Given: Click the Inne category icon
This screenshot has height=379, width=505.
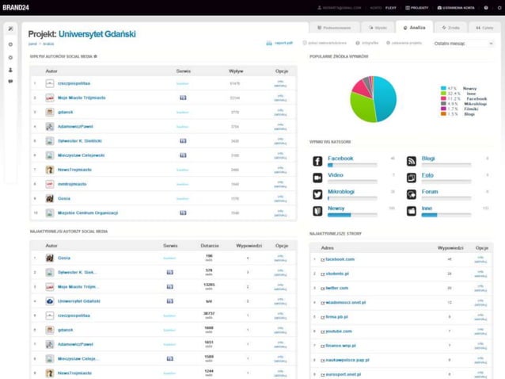Looking at the screenshot, I should [412, 211].
